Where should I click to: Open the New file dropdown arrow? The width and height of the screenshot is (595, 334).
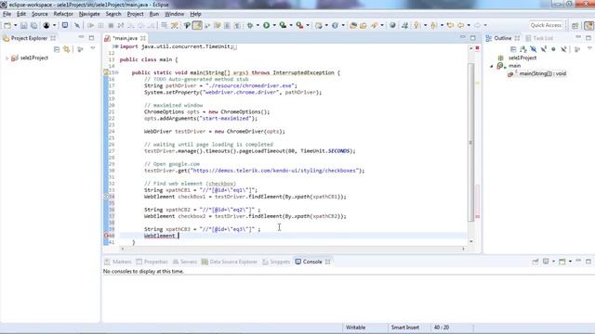tap(15, 25)
